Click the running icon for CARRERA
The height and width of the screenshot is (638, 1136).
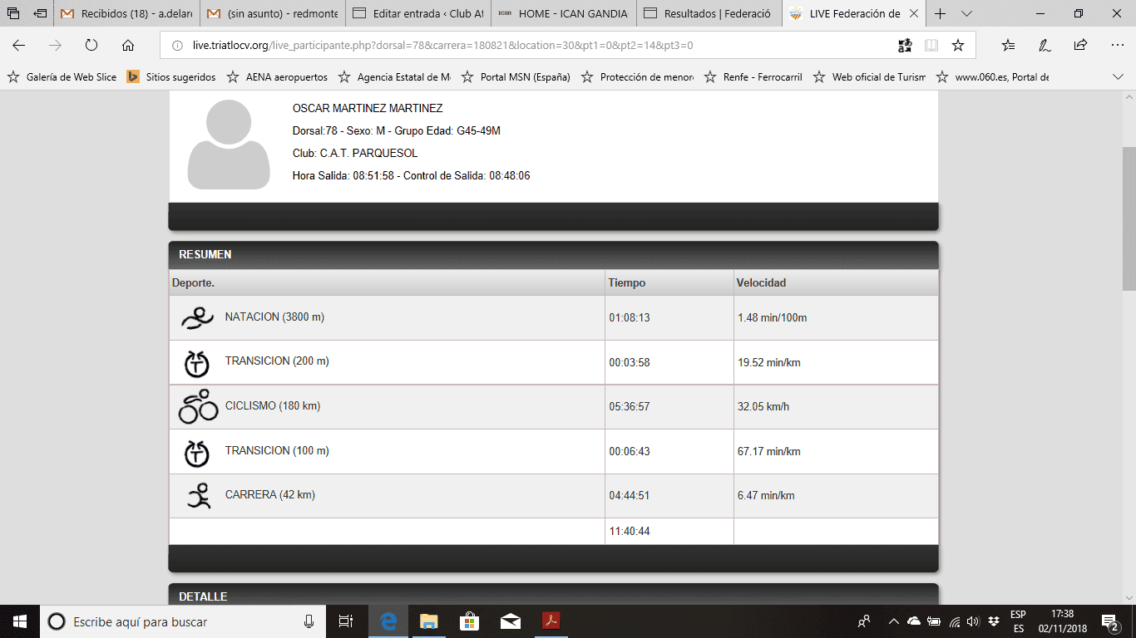click(197, 496)
